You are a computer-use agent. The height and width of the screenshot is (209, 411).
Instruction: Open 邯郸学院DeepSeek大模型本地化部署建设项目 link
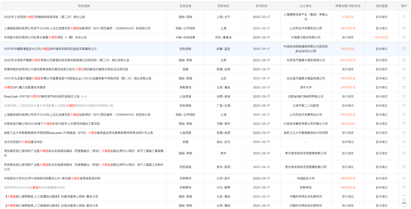tap(34, 188)
